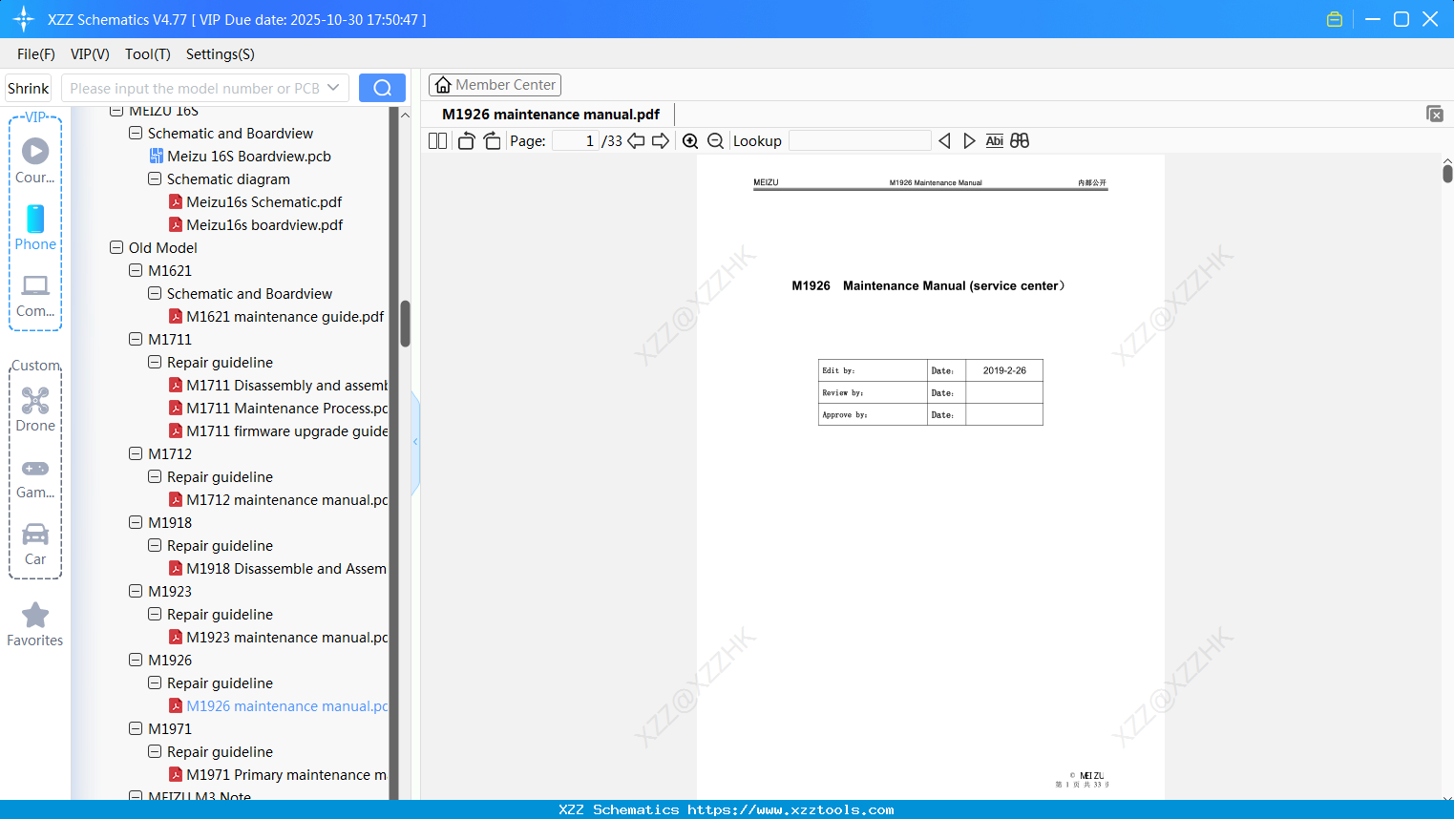Collapse the M1926 tree node
The image size is (1454, 819).
136,660
